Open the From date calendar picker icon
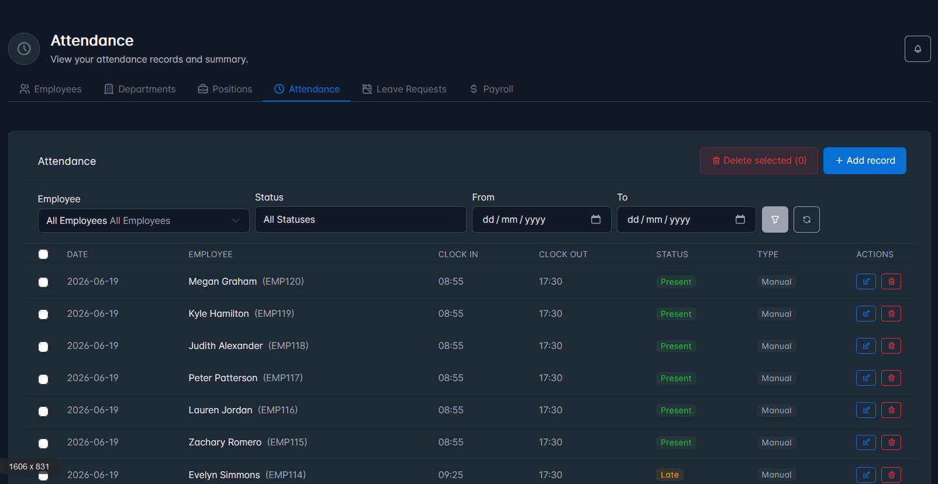Screen dimensions: 938x484 tap(596, 219)
